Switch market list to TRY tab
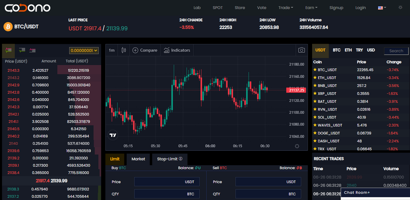Viewport: 410px width, 200px height. point(359,50)
